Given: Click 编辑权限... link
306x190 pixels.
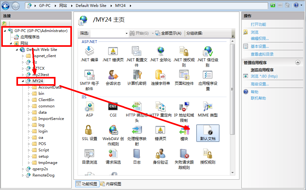Looking at the screenshot, I should tap(260, 38).
